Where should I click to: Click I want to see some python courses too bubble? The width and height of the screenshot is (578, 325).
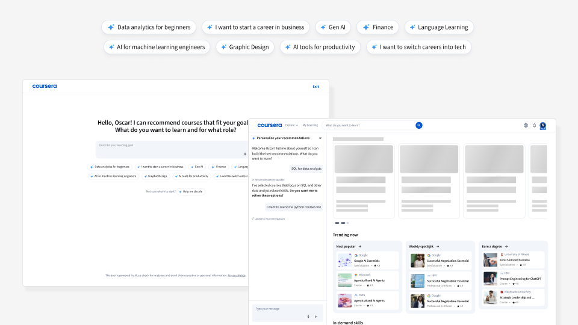tap(294, 207)
